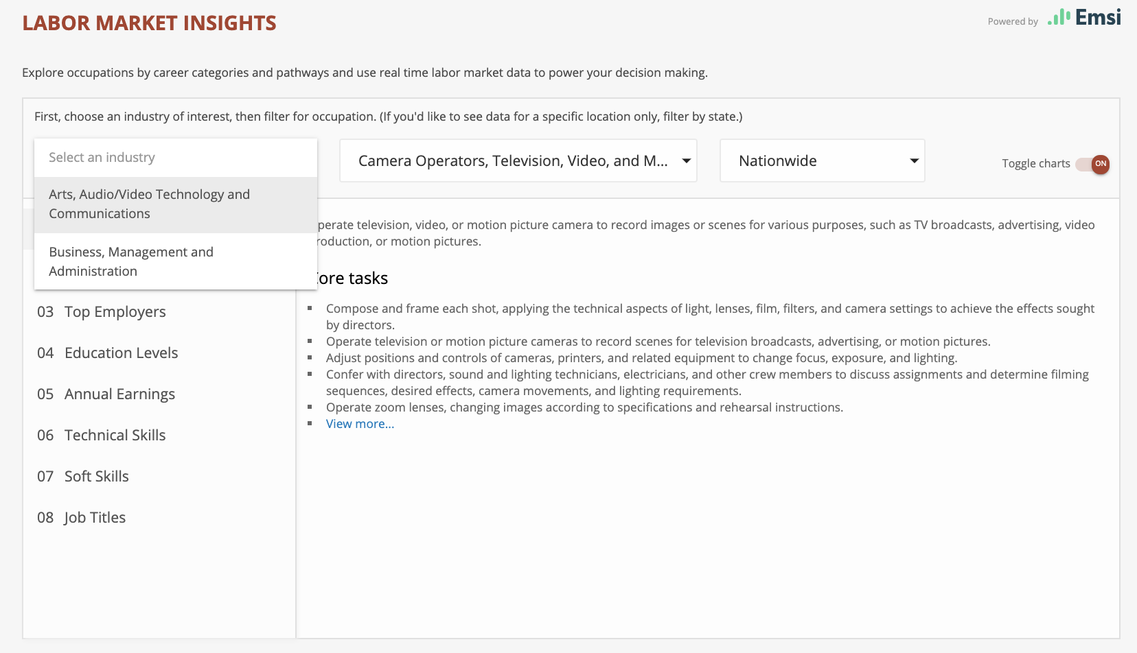Expand the Nationwide location dropdown
Image resolution: width=1137 pixels, height=653 pixels.
[x=821, y=161]
